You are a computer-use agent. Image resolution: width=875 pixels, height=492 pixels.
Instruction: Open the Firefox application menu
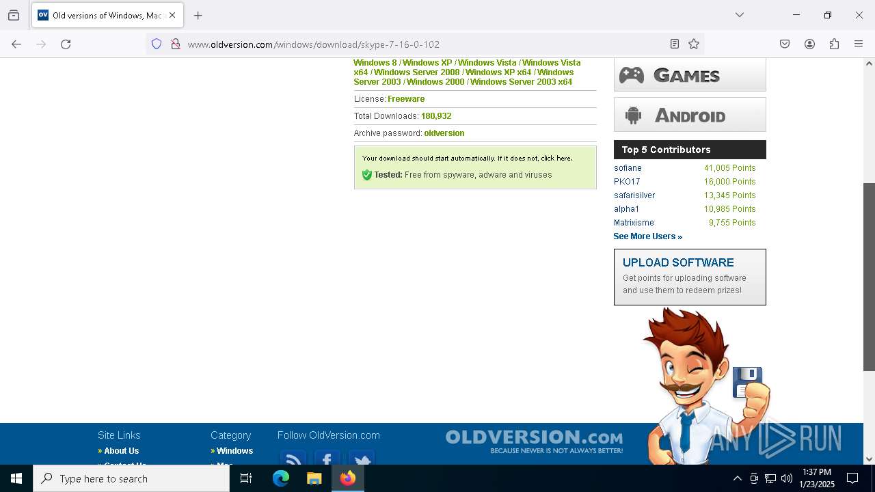pyautogui.click(x=859, y=44)
